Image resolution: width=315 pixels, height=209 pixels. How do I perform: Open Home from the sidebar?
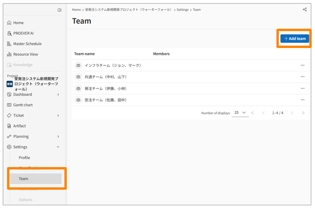18,23
